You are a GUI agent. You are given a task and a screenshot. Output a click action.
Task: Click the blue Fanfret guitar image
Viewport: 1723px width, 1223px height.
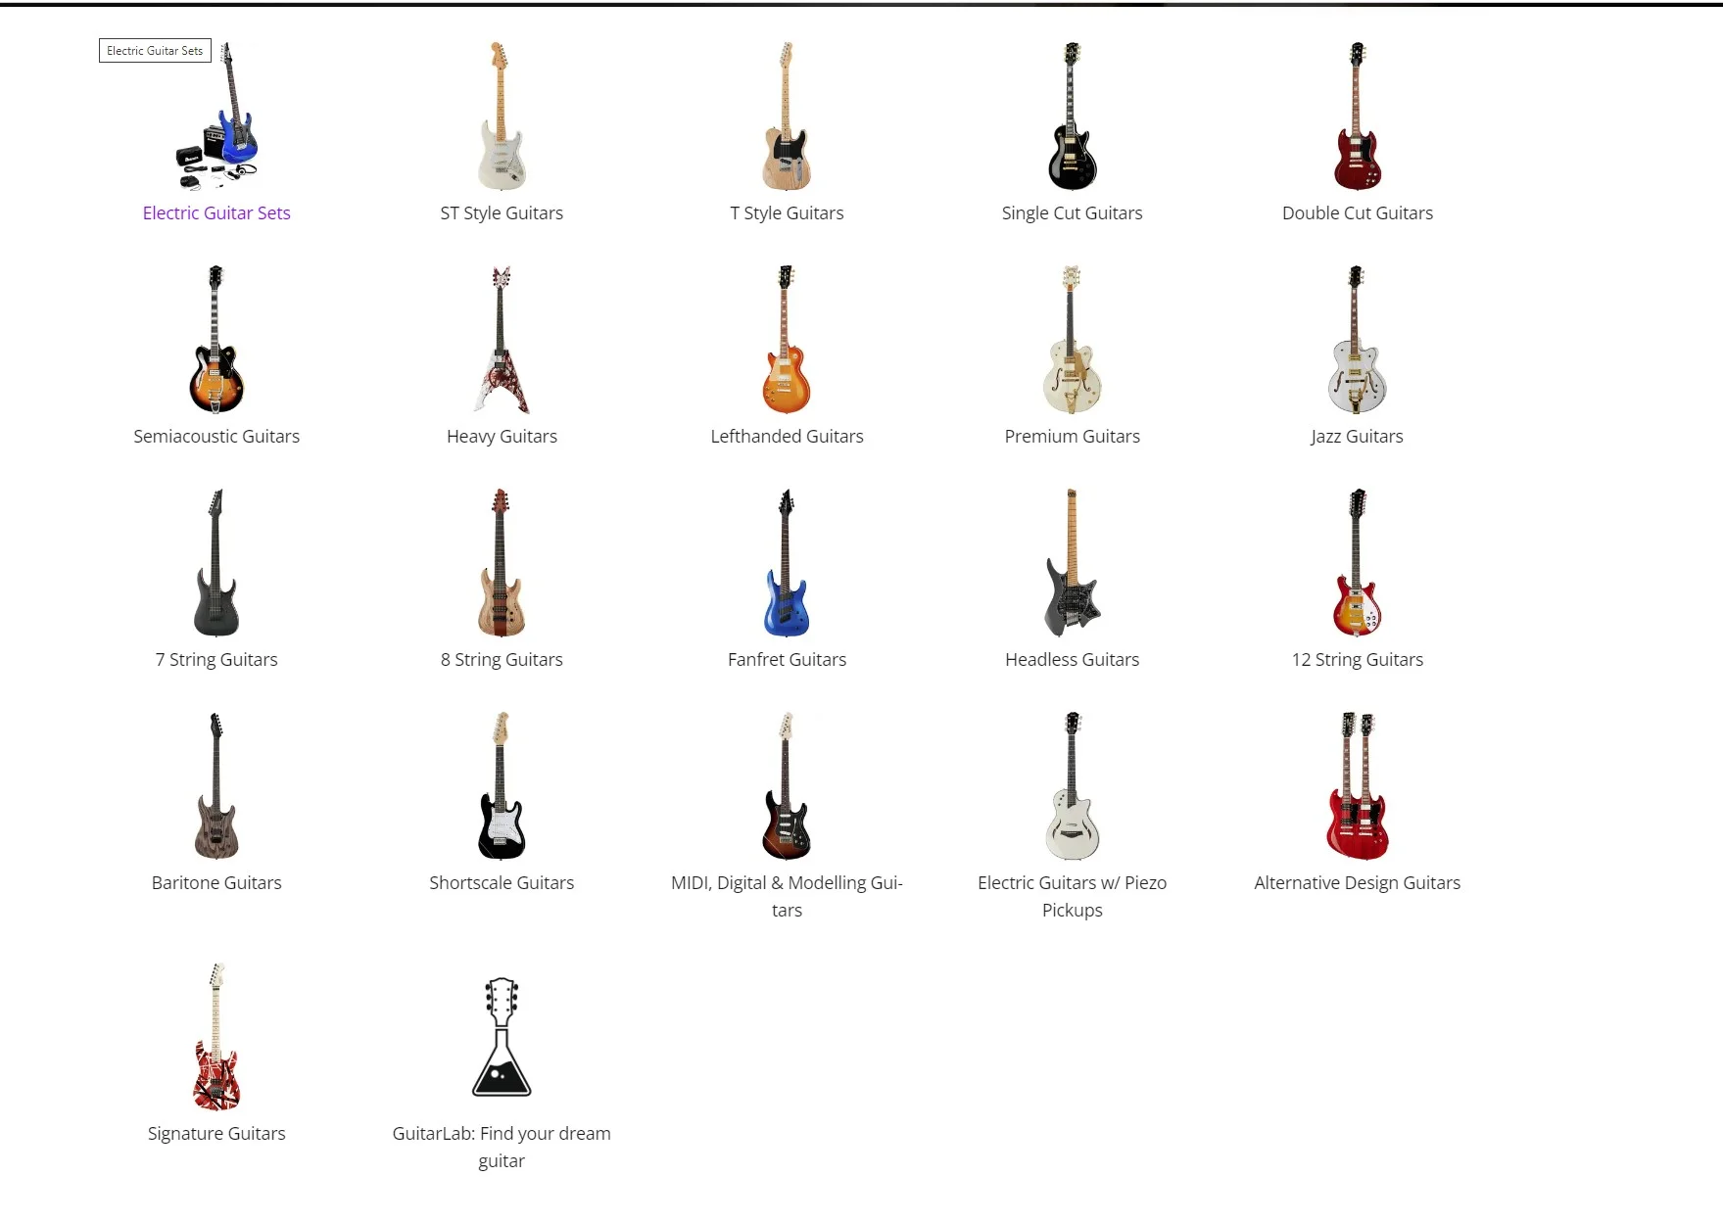tap(787, 563)
